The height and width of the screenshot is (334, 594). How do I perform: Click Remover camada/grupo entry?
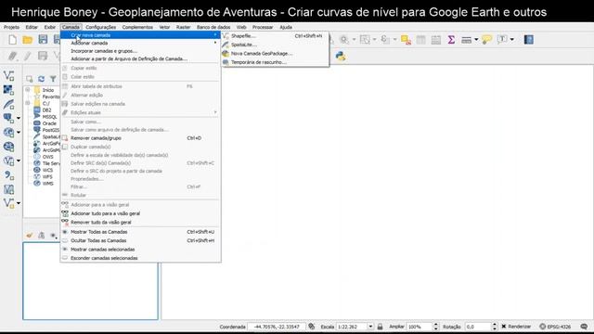coord(140,138)
